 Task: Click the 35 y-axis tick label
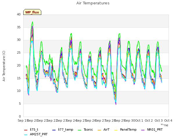19,27
